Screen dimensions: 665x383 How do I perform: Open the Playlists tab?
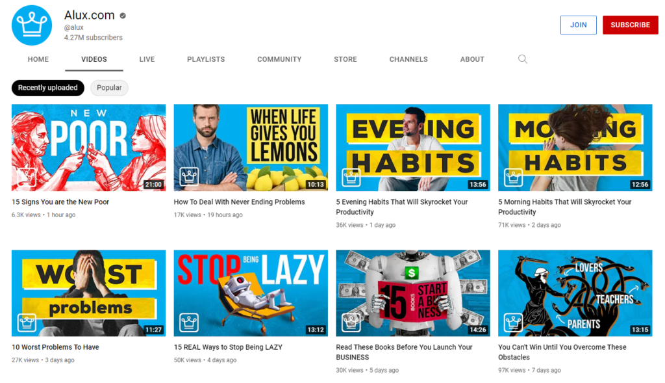point(206,59)
